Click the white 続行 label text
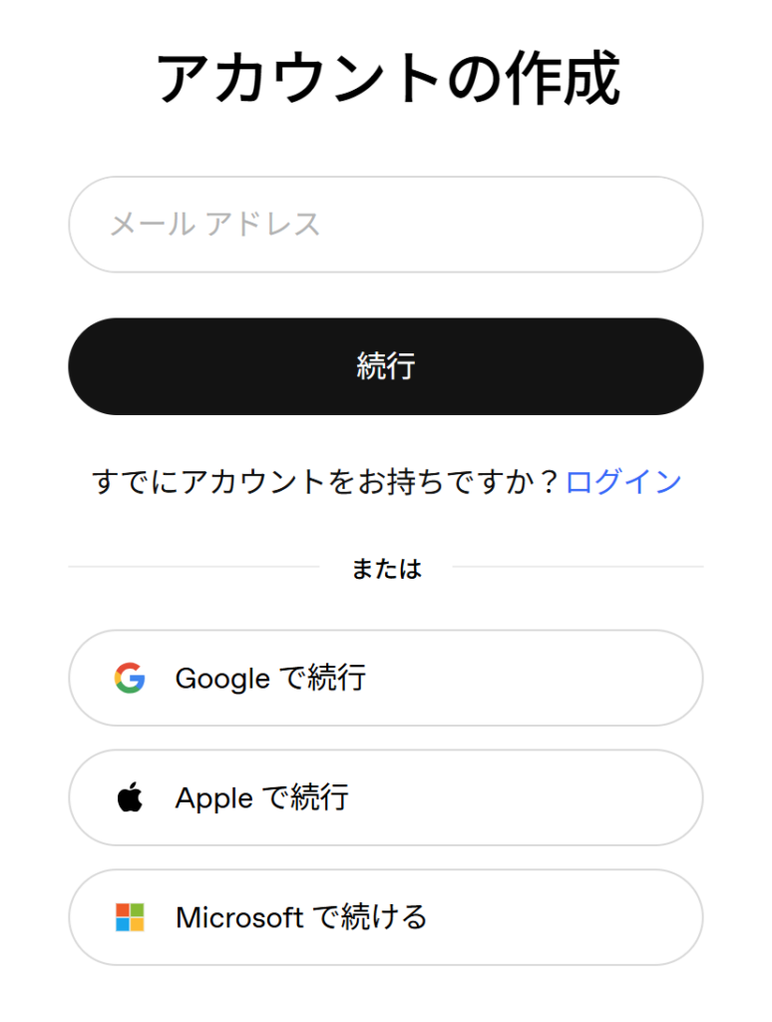Viewport: 772px width, 1022px height. coord(385,366)
